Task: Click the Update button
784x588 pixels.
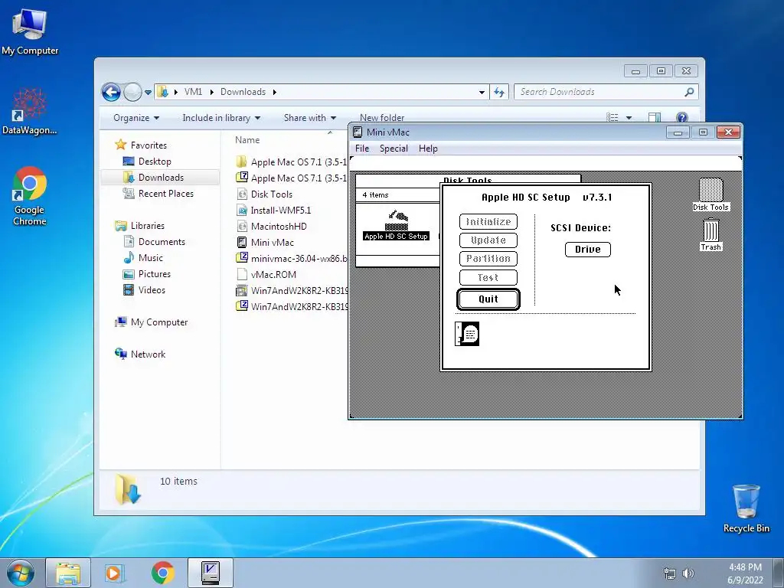Action: click(x=488, y=240)
